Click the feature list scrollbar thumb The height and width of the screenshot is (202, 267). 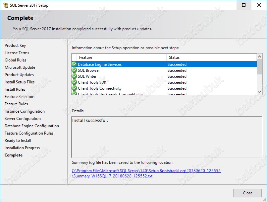tap(259, 67)
